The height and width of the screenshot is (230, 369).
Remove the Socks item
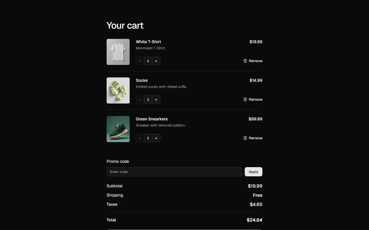click(255, 99)
